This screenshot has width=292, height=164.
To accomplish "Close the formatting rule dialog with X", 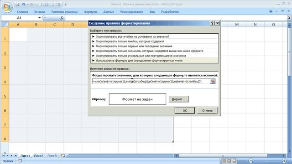I will click(x=217, y=23).
